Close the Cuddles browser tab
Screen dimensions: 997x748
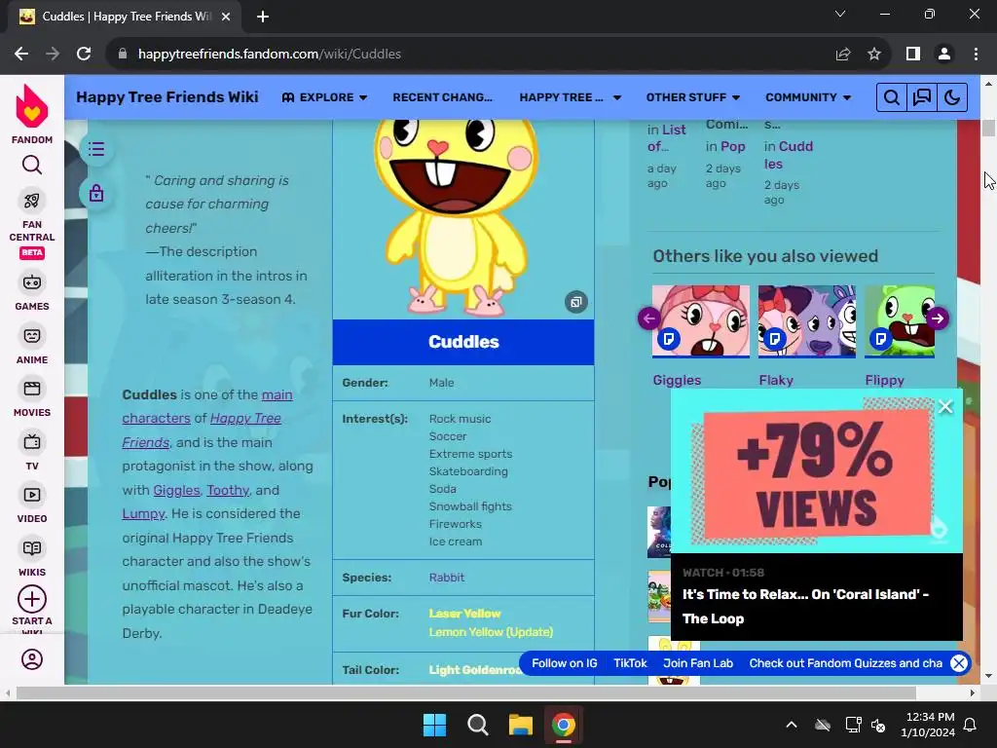226,17
